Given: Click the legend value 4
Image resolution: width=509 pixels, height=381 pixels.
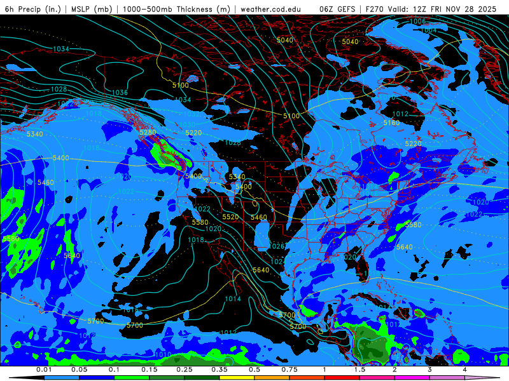Looking at the screenshot, I should coord(464,370).
